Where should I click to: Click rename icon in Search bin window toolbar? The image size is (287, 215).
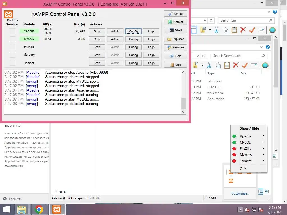[261, 30]
